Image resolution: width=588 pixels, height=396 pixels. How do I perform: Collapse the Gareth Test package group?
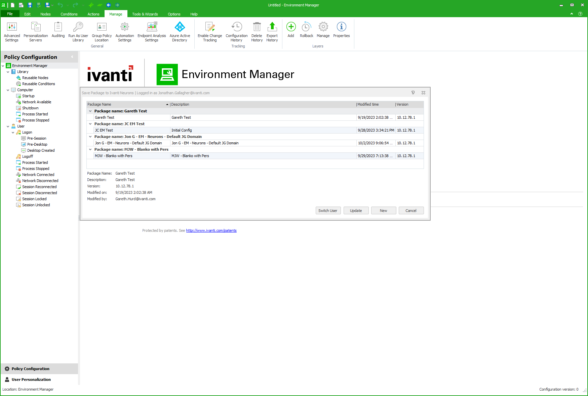tap(90, 111)
